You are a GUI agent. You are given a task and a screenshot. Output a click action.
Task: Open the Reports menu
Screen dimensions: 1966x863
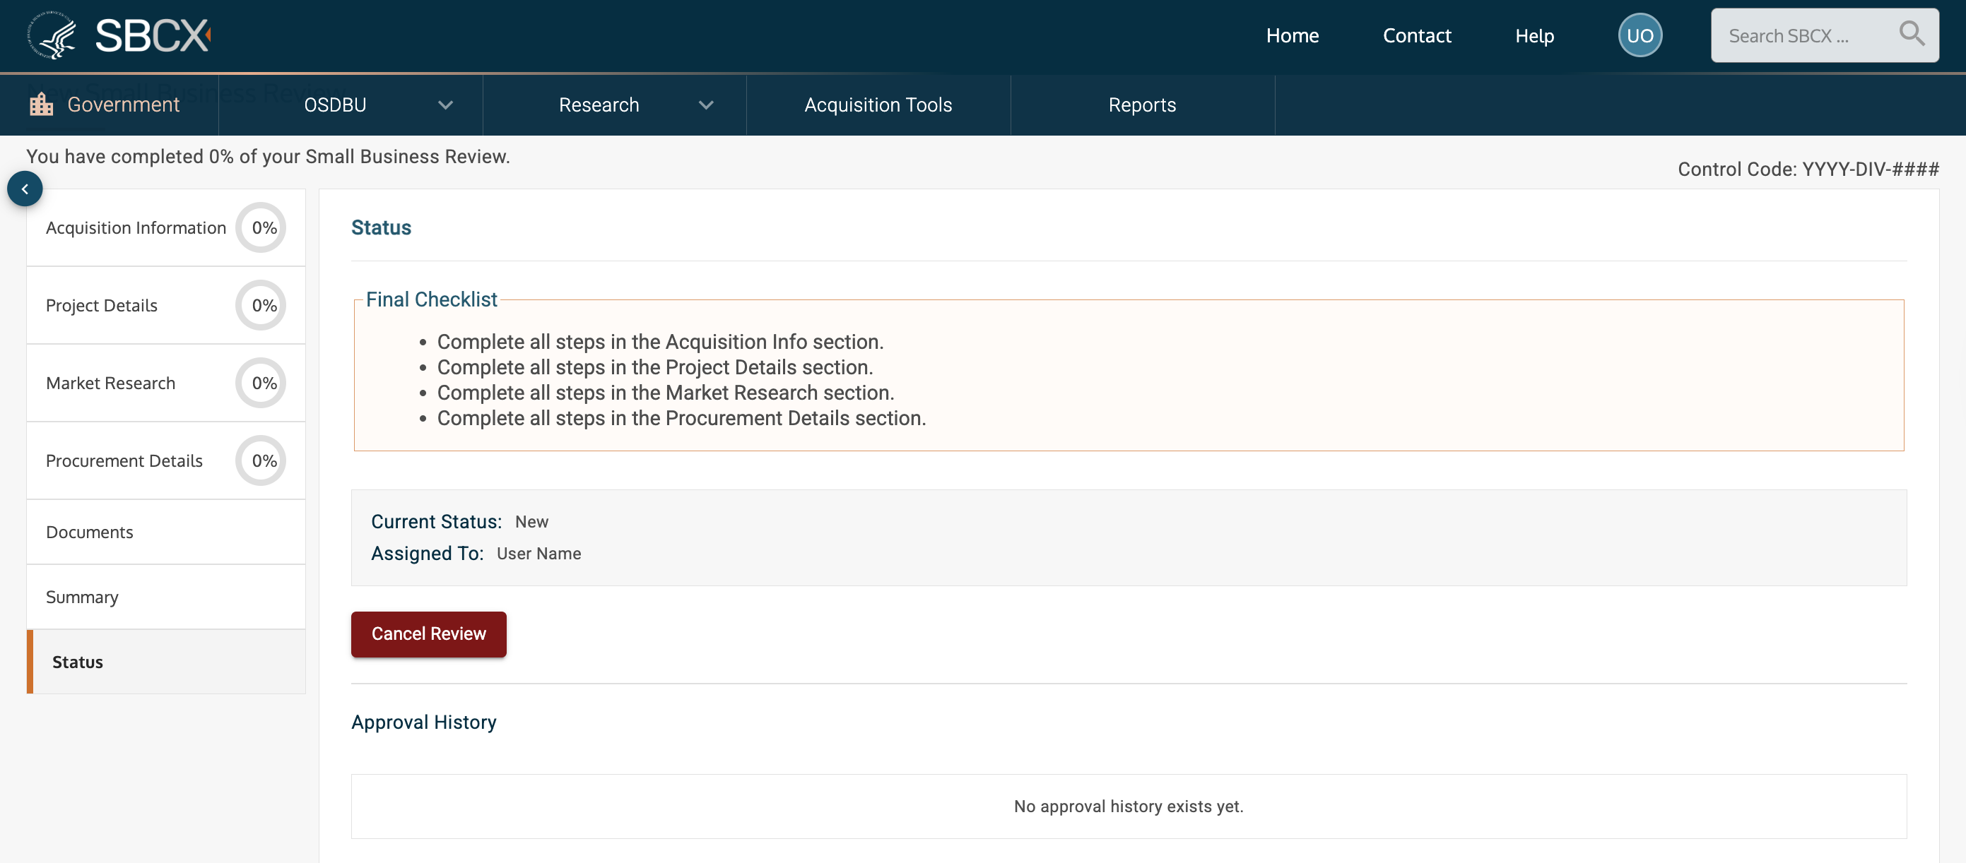click(x=1142, y=105)
